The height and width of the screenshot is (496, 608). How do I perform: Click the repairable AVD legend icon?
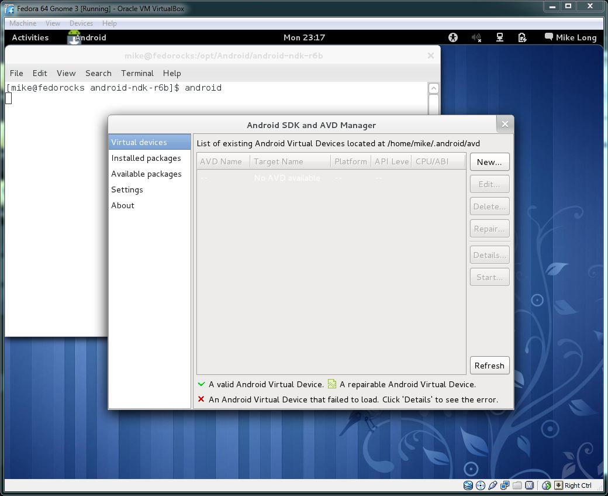(x=332, y=384)
